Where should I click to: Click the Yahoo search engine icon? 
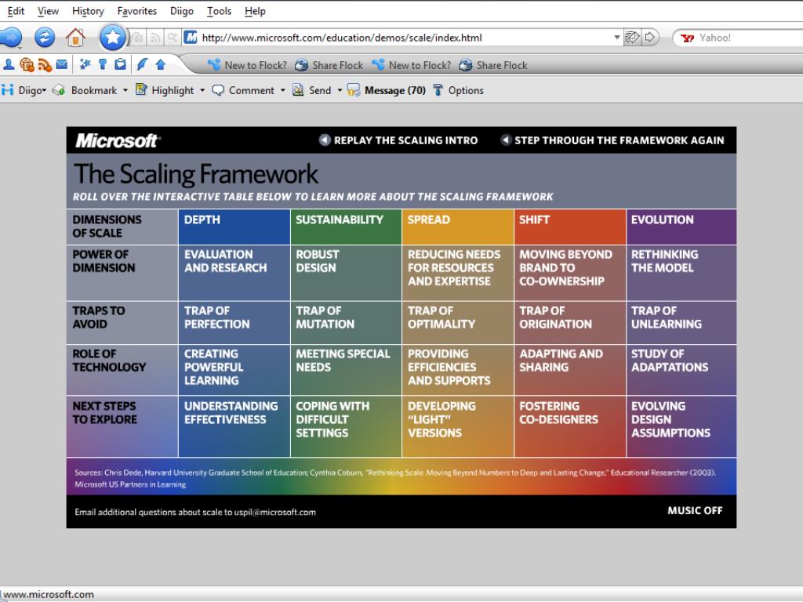tap(688, 38)
